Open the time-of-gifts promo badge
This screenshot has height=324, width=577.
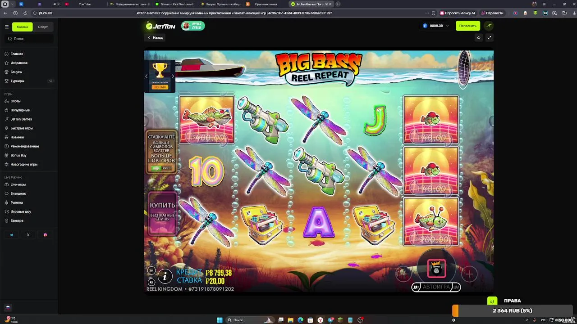click(x=193, y=26)
